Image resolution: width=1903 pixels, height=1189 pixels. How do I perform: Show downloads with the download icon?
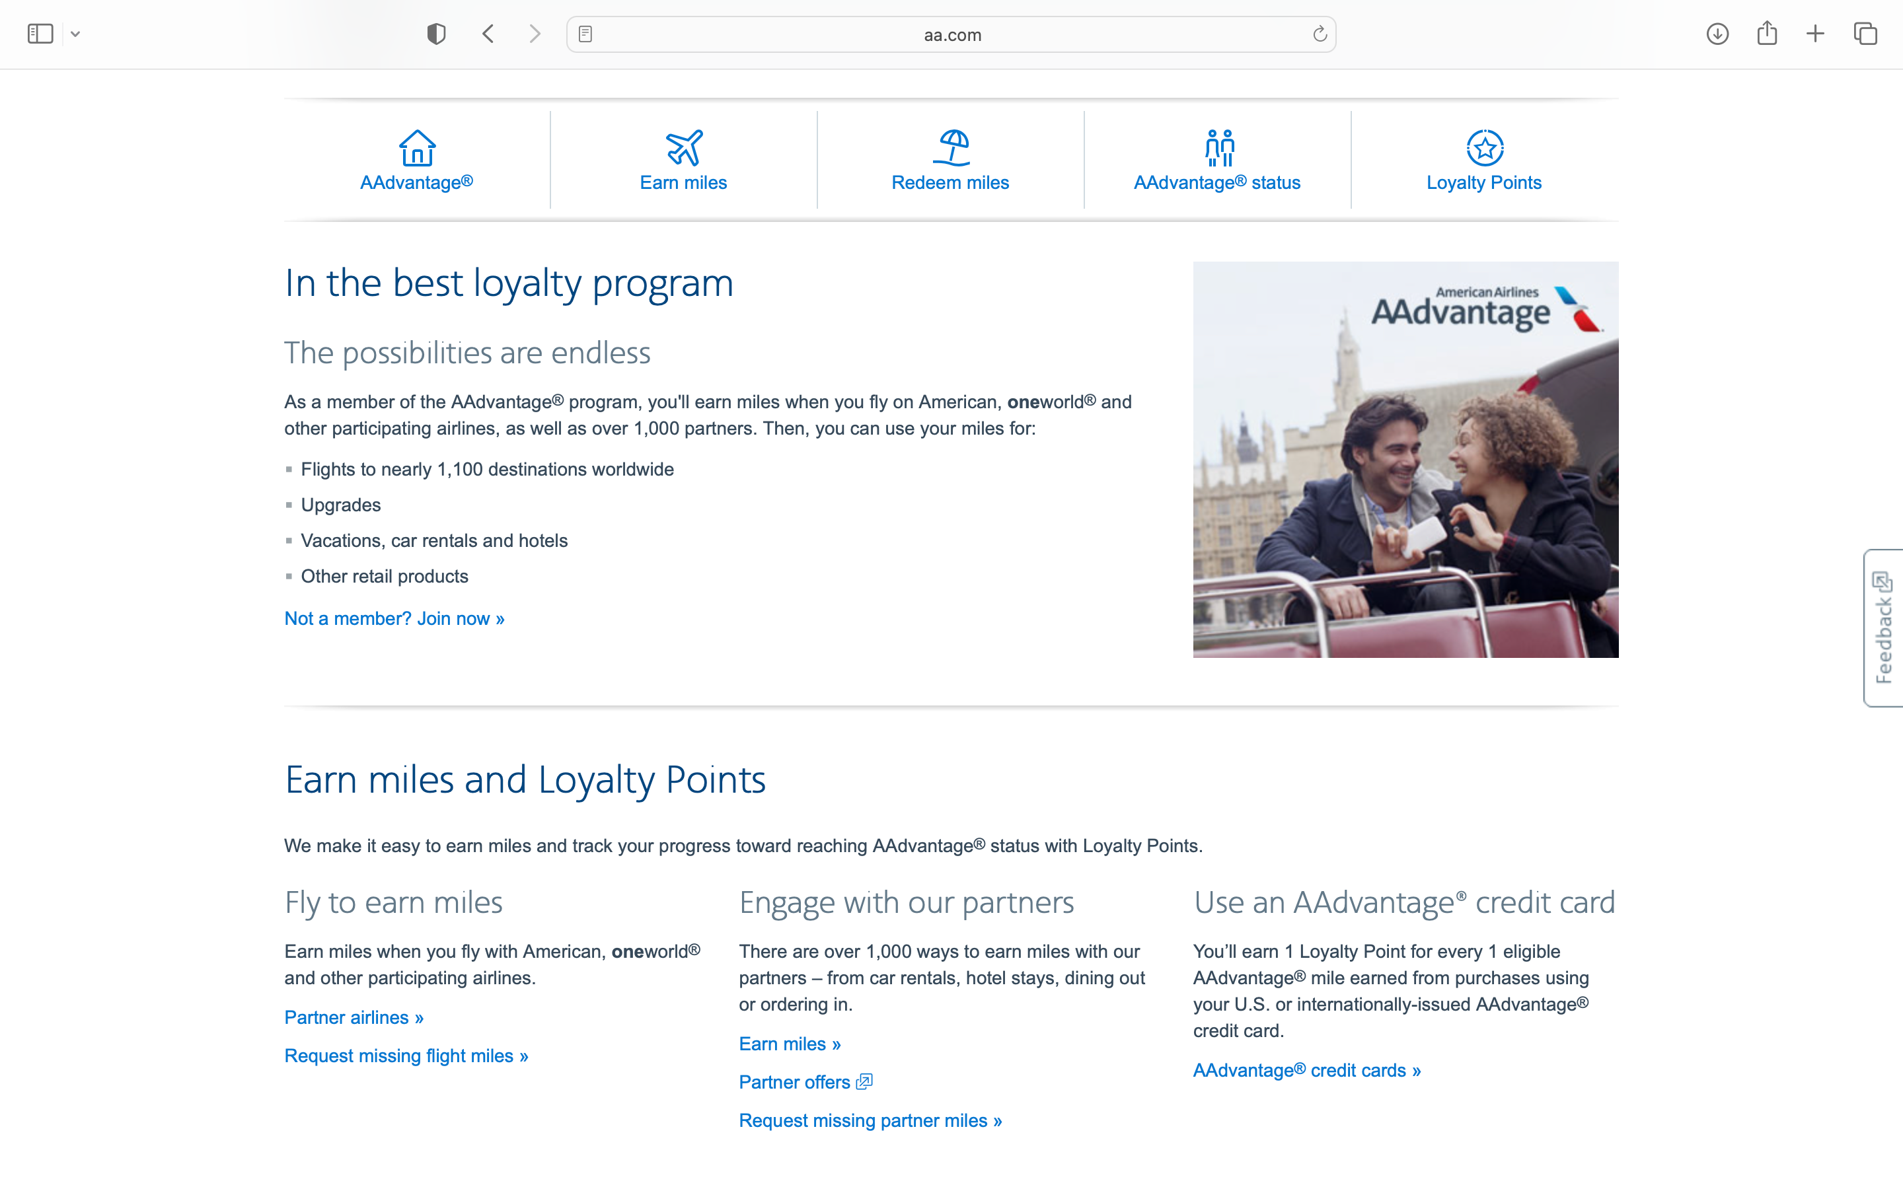coord(1717,34)
